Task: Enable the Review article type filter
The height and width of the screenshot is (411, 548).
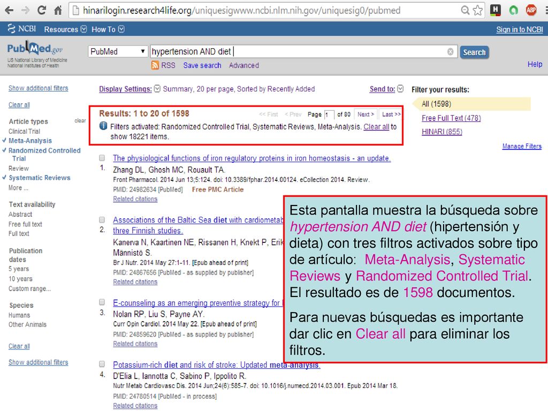Action: coord(19,169)
